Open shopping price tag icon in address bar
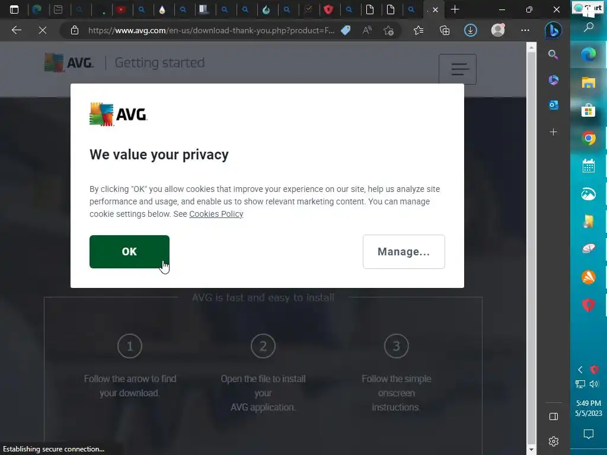 tap(346, 30)
